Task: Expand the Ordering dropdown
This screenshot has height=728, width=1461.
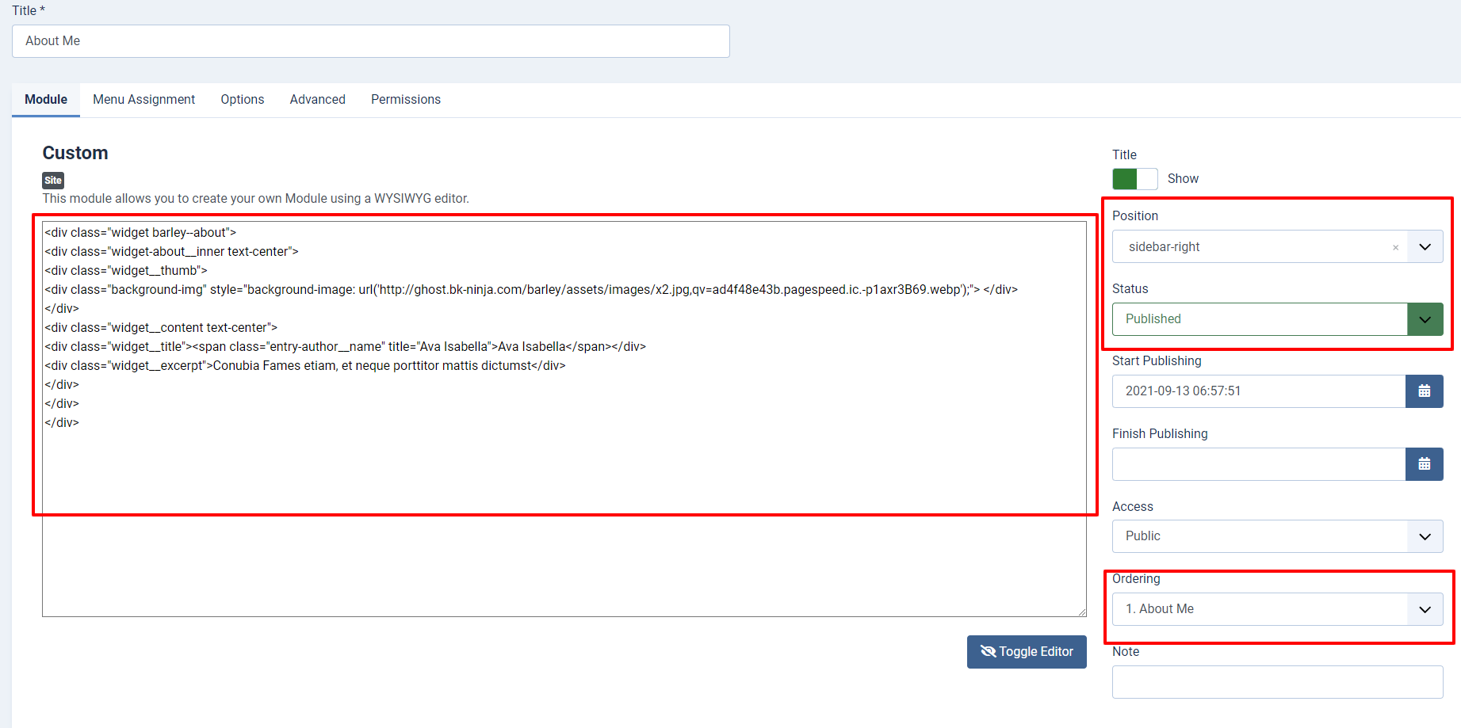Action: [1276, 609]
